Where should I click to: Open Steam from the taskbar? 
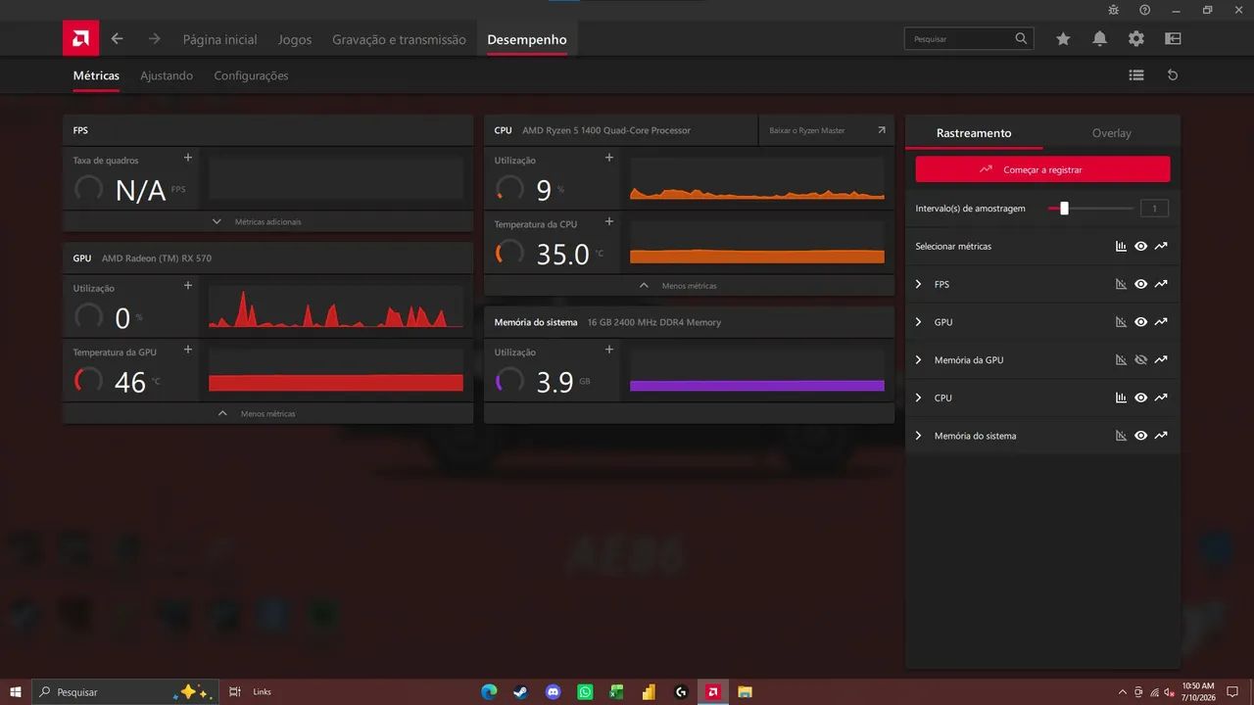point(521,692)
